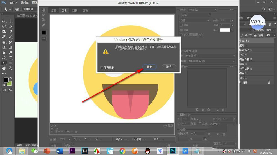Switch to the 双联 preview tab
This screenshot has width=277, height=155.
[x=75, y=11]
